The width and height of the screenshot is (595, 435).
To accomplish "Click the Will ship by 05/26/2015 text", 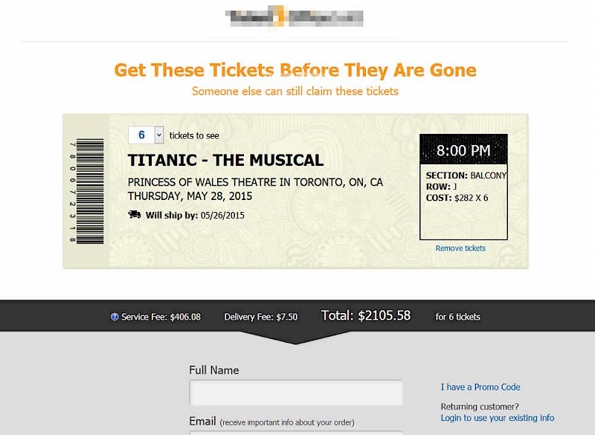I will [x=195, y=216].
